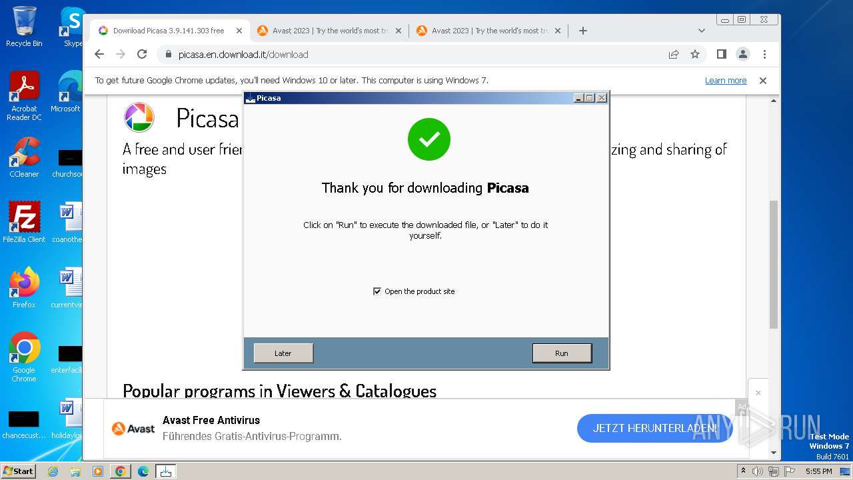Reload the current page
The width and height of the screenshot is (853, 480).
coord(142,55)
